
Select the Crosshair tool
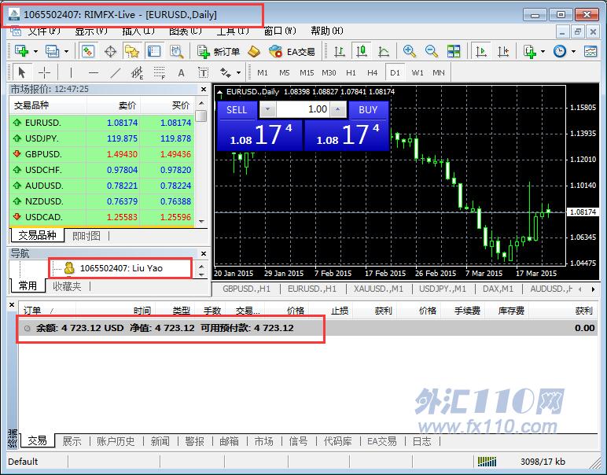tap(45, 72)
